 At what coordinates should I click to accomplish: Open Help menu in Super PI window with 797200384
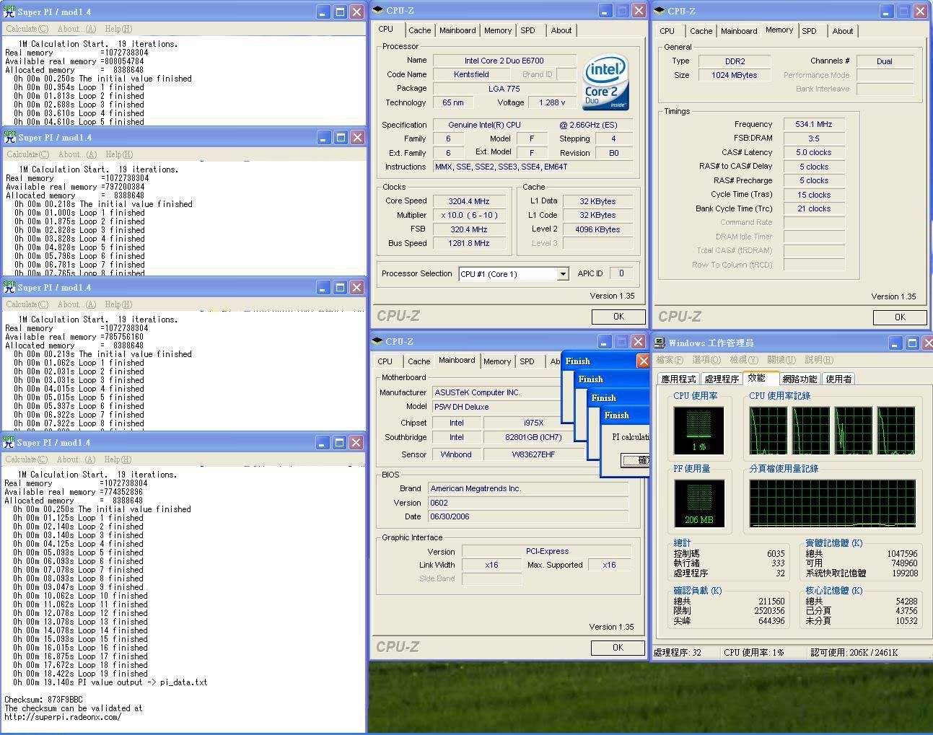(x=118, y=154)
